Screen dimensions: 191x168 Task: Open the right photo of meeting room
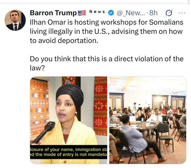[x=148, y=120]
